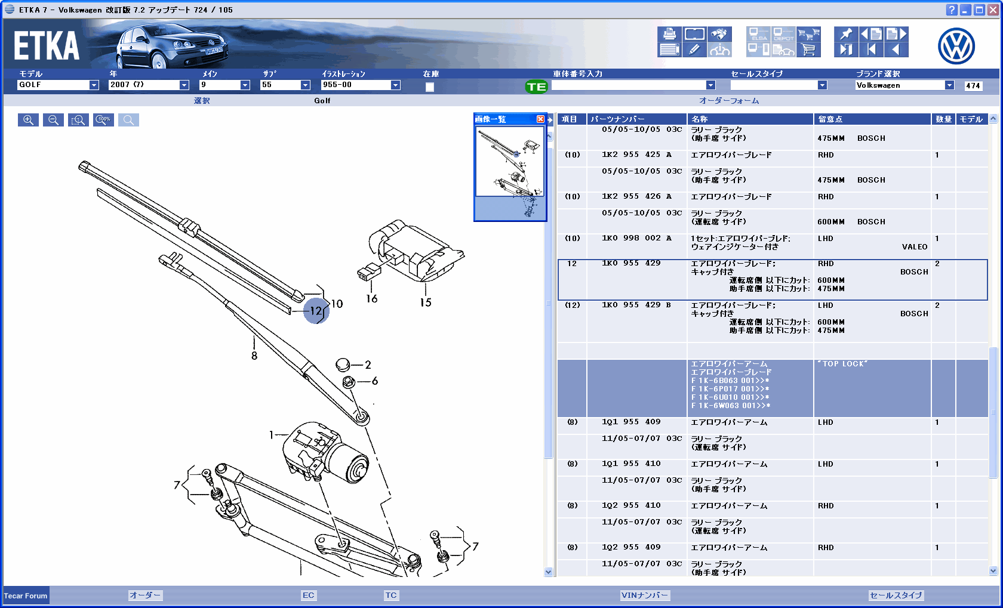The image size is (1003, 608).
Task: Click the EC bottom bar item
Action: [308, 595]
